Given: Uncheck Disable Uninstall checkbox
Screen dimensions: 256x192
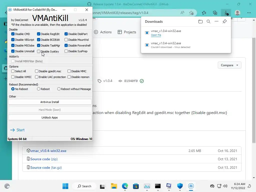Looking at the screenshot, I should pyautogui.click(x=13, y=51).
